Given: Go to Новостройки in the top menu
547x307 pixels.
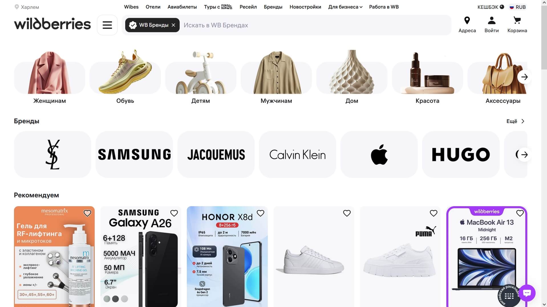Looking at the screenshot, I should 305,7.
